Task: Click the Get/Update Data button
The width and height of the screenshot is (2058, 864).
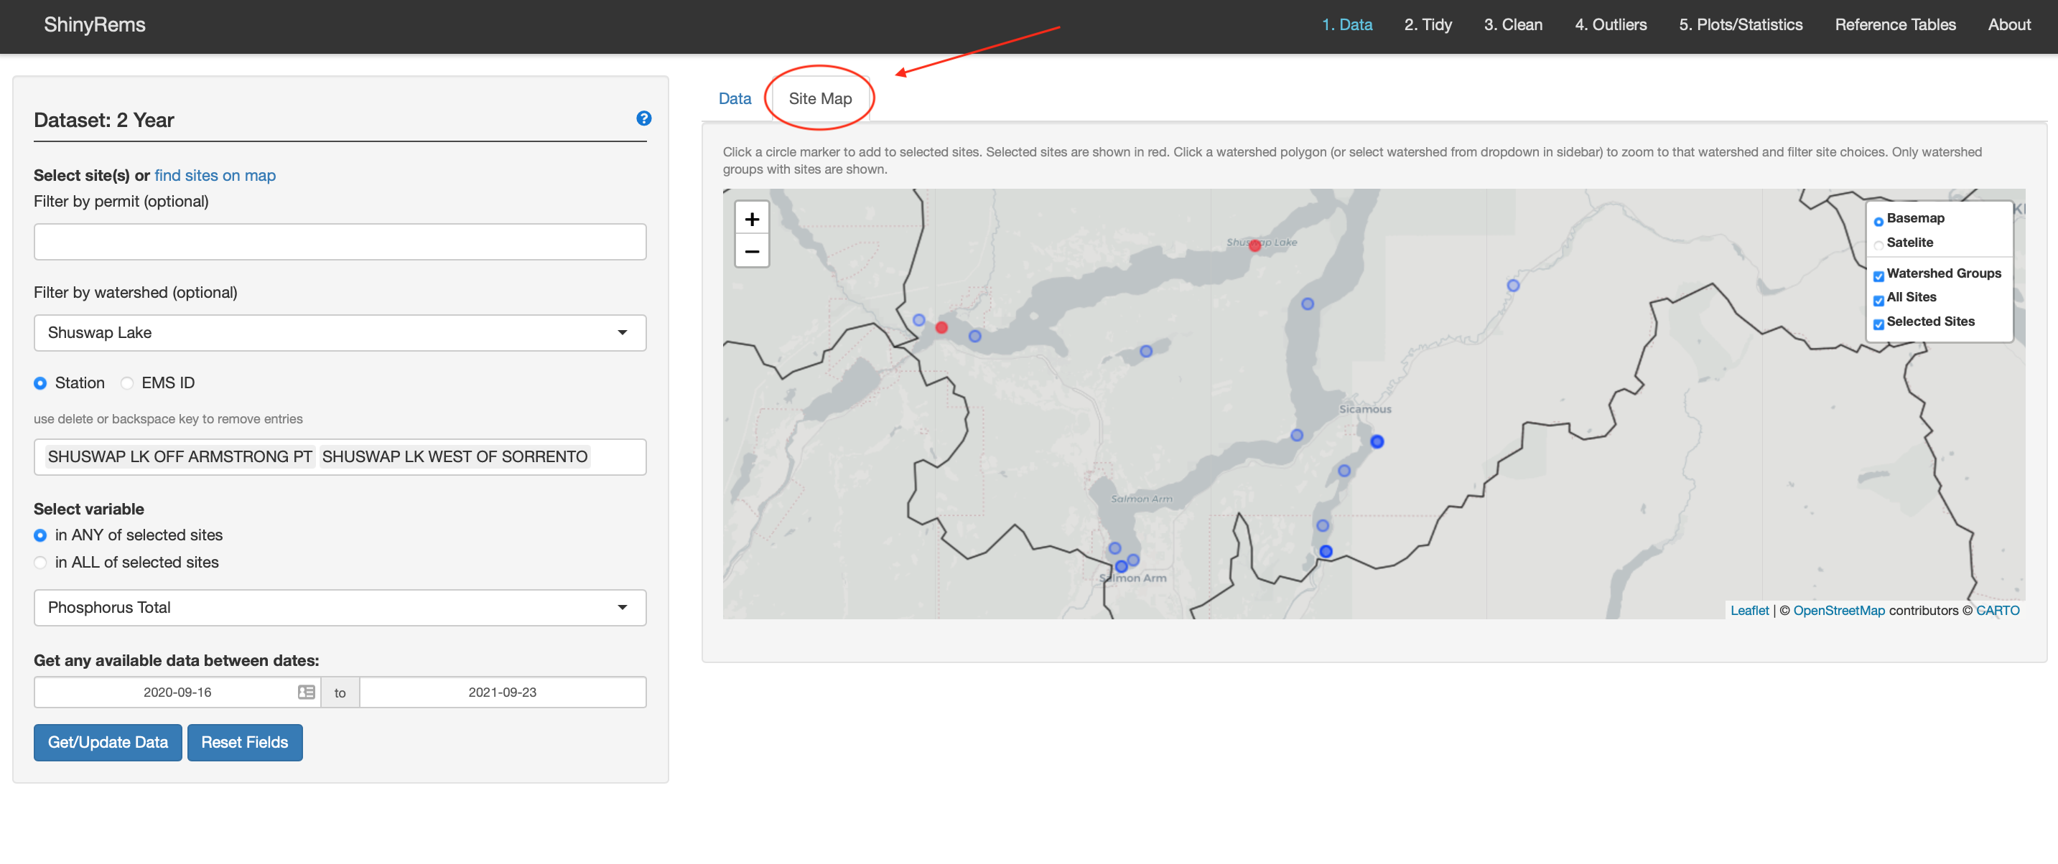Action: [107, 742]
